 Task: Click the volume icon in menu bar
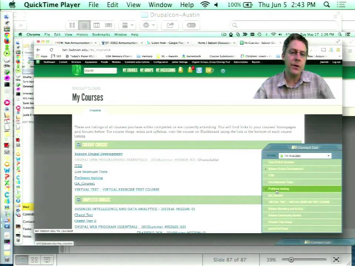(216, 5)
